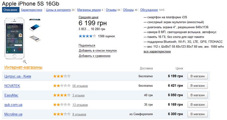Open the 56 отзывов link for NOVATEK
The width and height of the screenshot is (227, 120).
click(80, 86)
